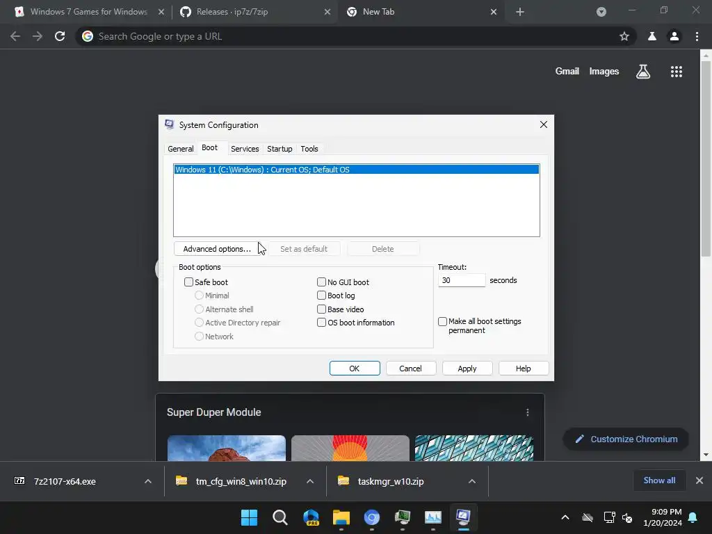Enable OS boot information checkbox
Image resolution: width=712 pixels, height=534 pixels.
[x=321, y=323]
